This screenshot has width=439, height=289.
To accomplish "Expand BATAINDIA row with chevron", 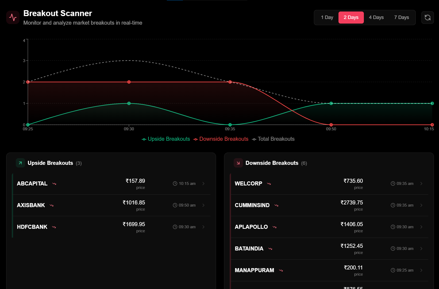I will pyautogui.click(x=421, y=249).
